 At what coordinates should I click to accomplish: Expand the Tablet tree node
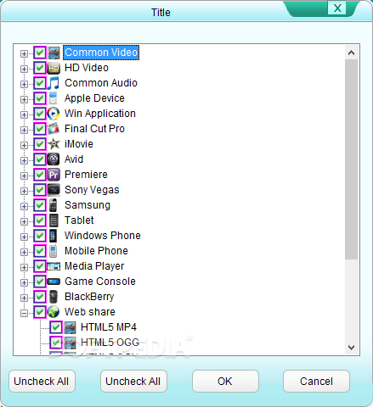(x=24, y=221)
